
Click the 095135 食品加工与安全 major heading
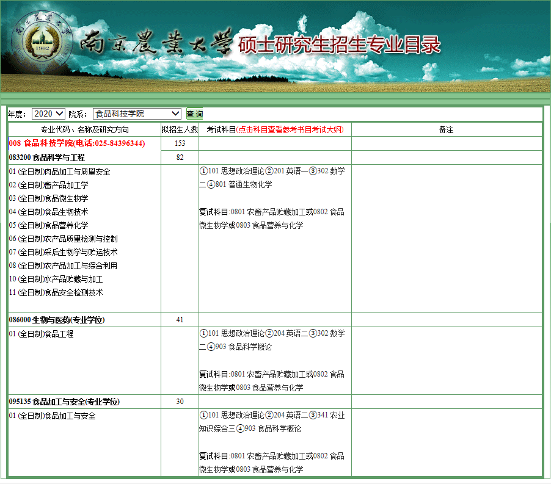(x=64, y=402)
